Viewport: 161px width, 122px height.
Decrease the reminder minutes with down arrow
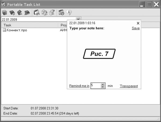(103, 87)
